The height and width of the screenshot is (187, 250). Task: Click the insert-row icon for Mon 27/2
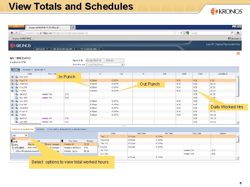point(17,101)
